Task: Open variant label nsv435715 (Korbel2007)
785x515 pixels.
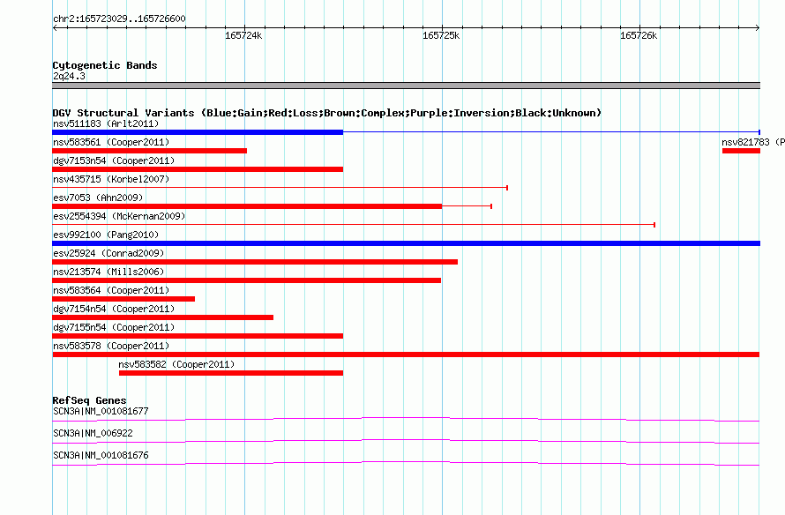Action: [x=111, y=179]
